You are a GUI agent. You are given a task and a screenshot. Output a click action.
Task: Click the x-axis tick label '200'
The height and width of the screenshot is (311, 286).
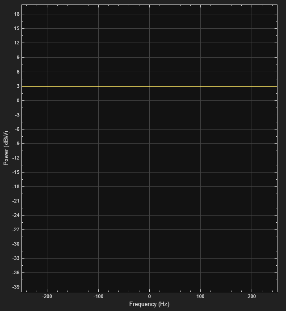tap(252, 296)
